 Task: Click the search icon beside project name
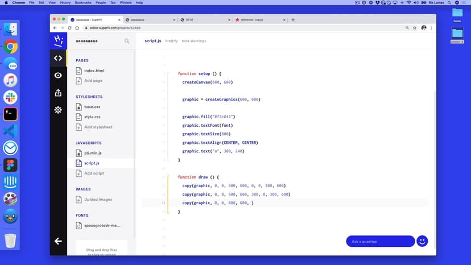tap(127, 41)
